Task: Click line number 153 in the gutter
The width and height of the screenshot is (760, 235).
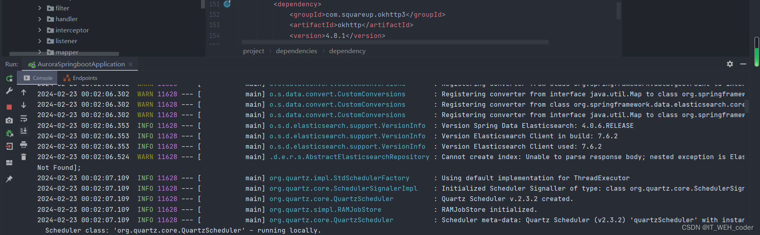Action: click(214, 25)
